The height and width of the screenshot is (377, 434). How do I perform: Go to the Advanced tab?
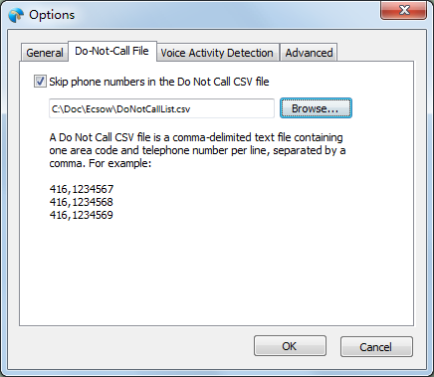(x=309, y=53)
